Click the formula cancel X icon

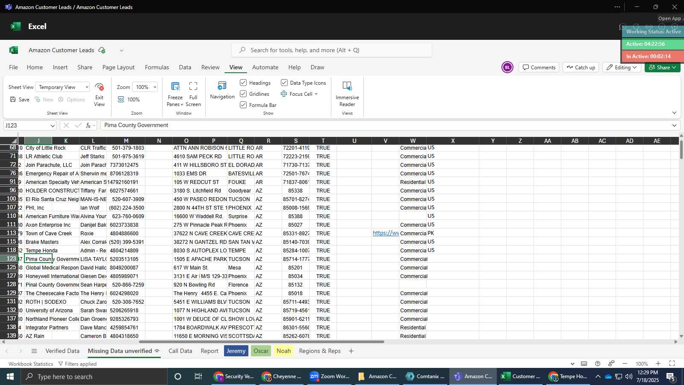(x=66, y=125)
